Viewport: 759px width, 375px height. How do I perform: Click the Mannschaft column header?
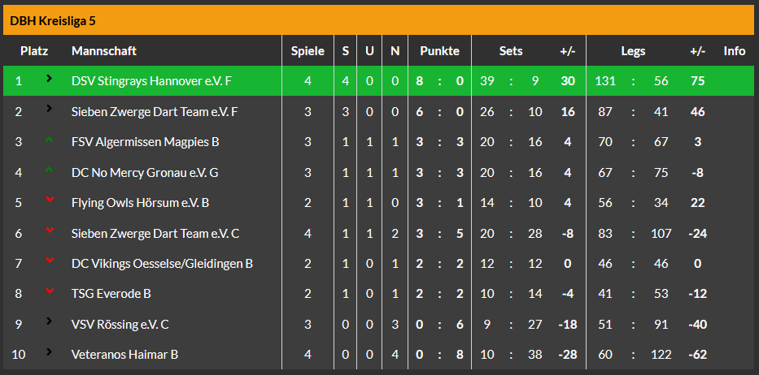tap(104, 51)
